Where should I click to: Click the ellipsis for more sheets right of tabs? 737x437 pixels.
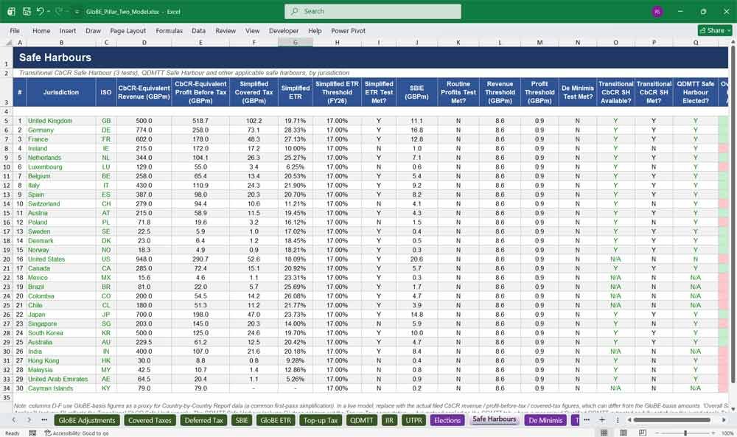coord(587,419)
